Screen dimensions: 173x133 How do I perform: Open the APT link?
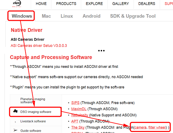pyautogui.click(x=75, y=121)
